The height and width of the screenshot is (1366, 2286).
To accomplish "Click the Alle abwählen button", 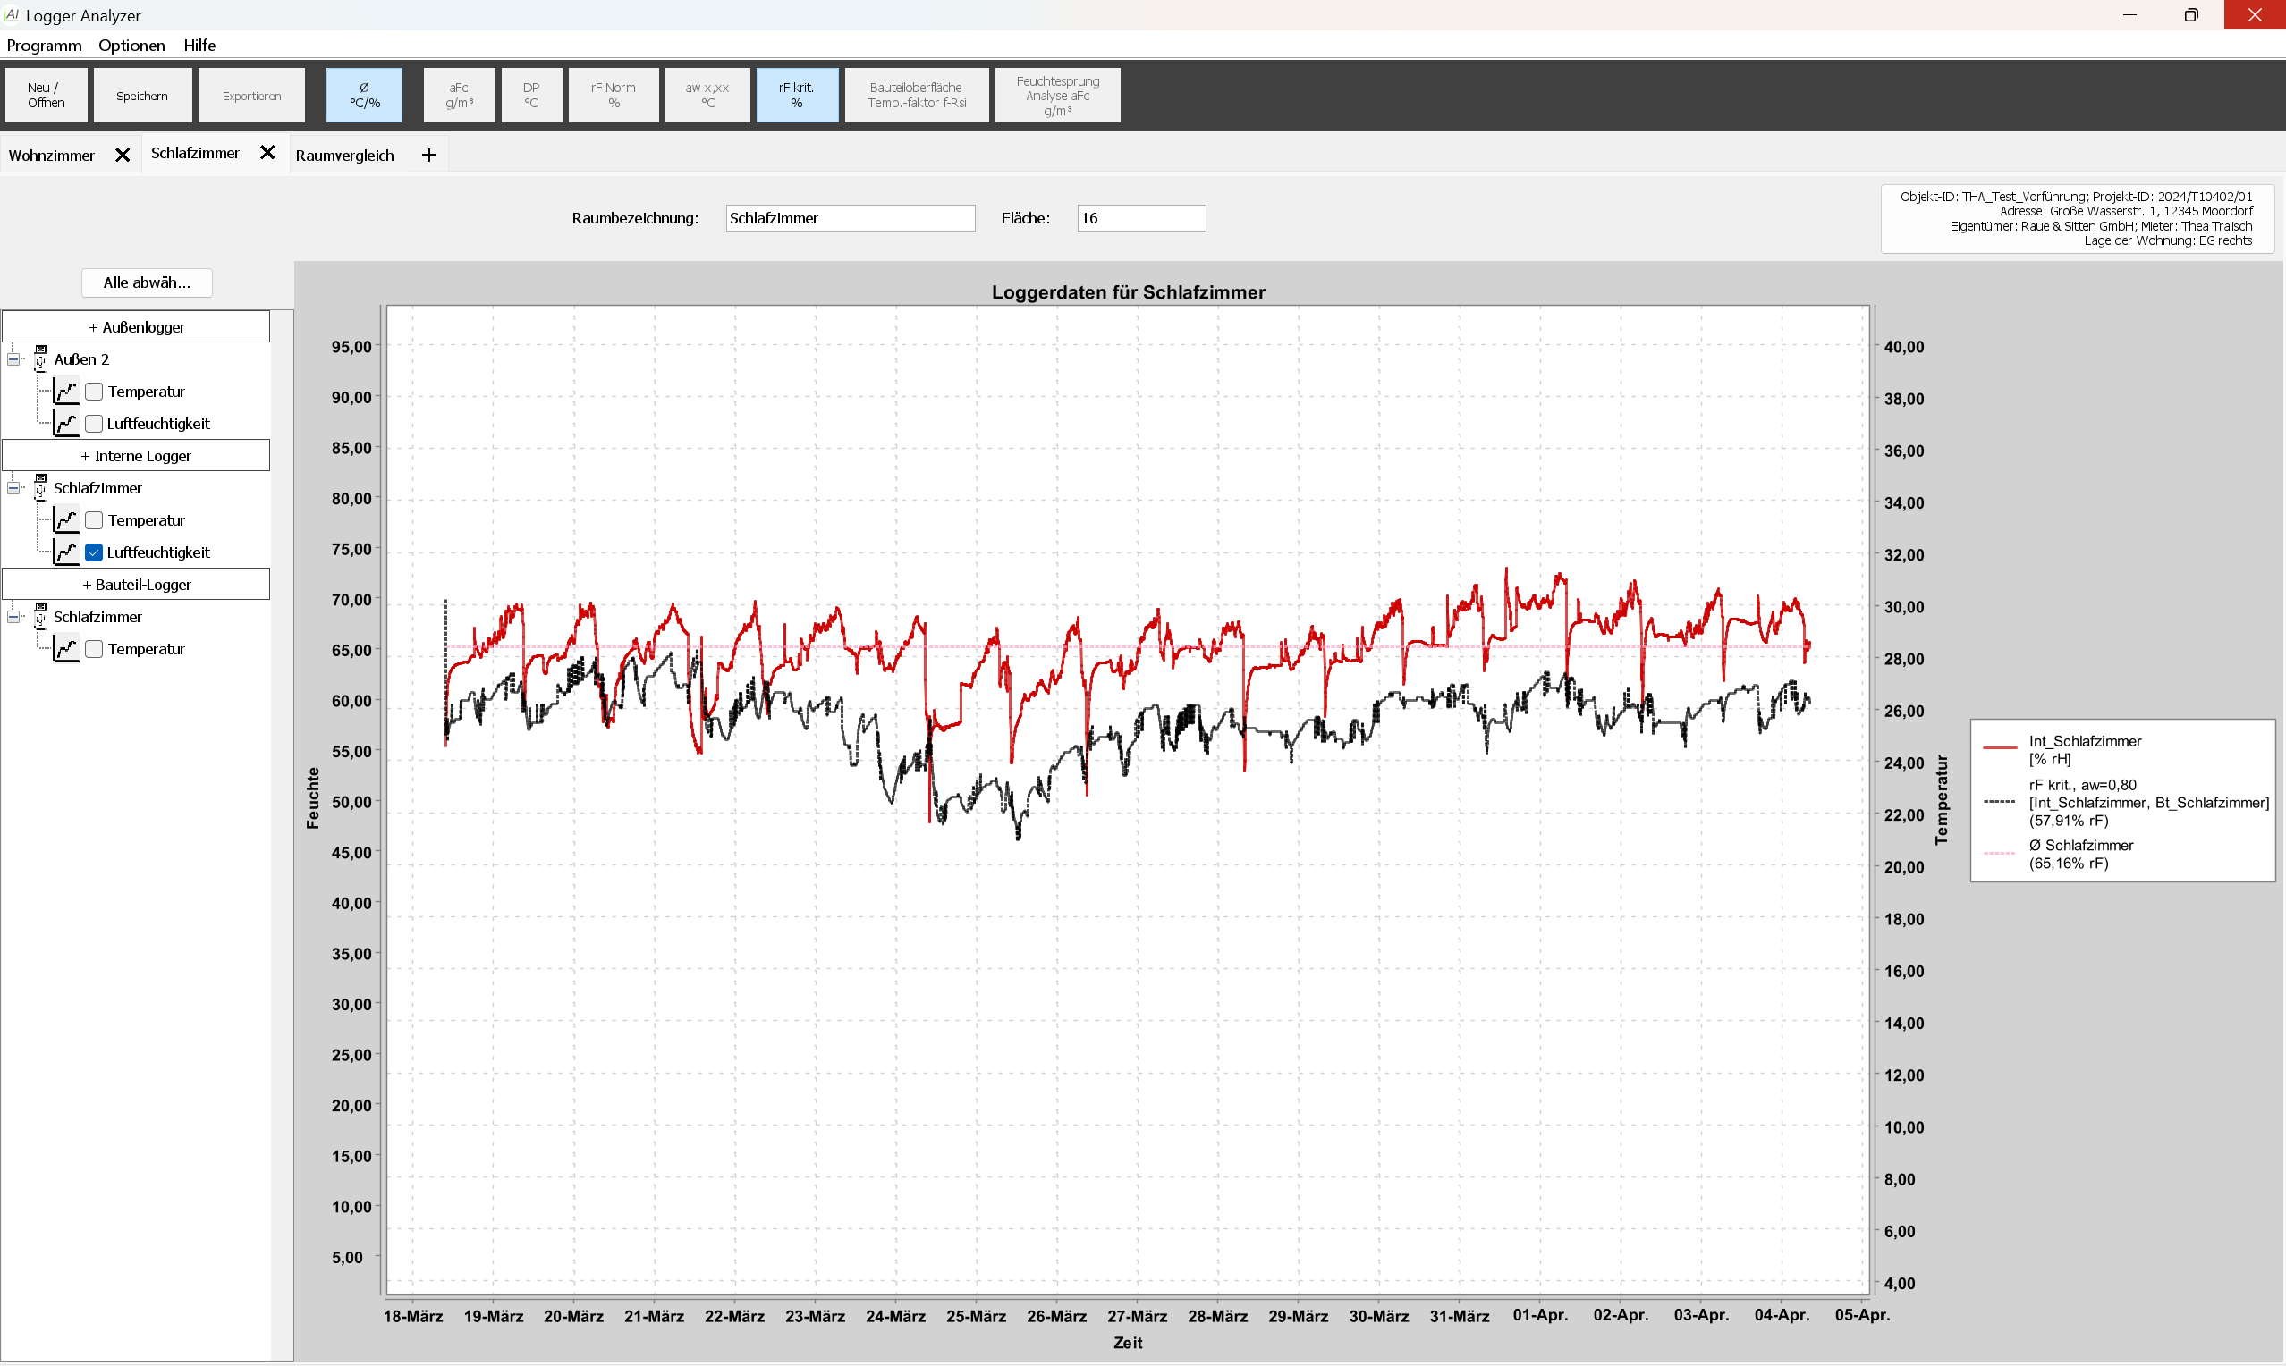I will point(147,282).
